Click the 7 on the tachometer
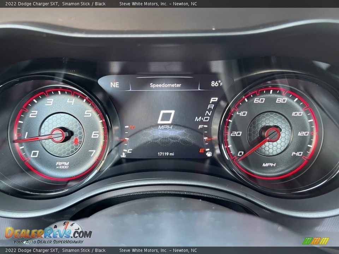Image resolution: width=339 pixels, height=254 pixels. pos(92,153)
